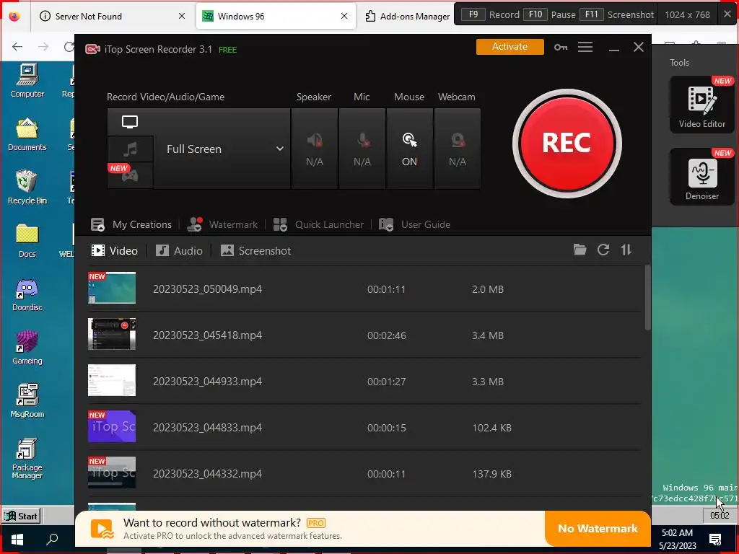Open Quick Launcher
The image size is (739, 554).
click(318, 225)
